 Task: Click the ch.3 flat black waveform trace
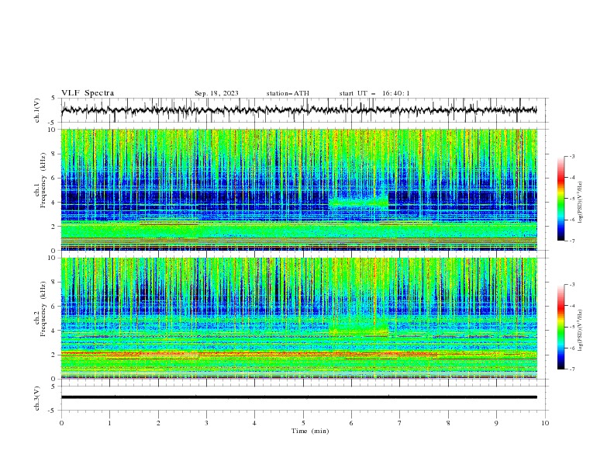(298, 397)
